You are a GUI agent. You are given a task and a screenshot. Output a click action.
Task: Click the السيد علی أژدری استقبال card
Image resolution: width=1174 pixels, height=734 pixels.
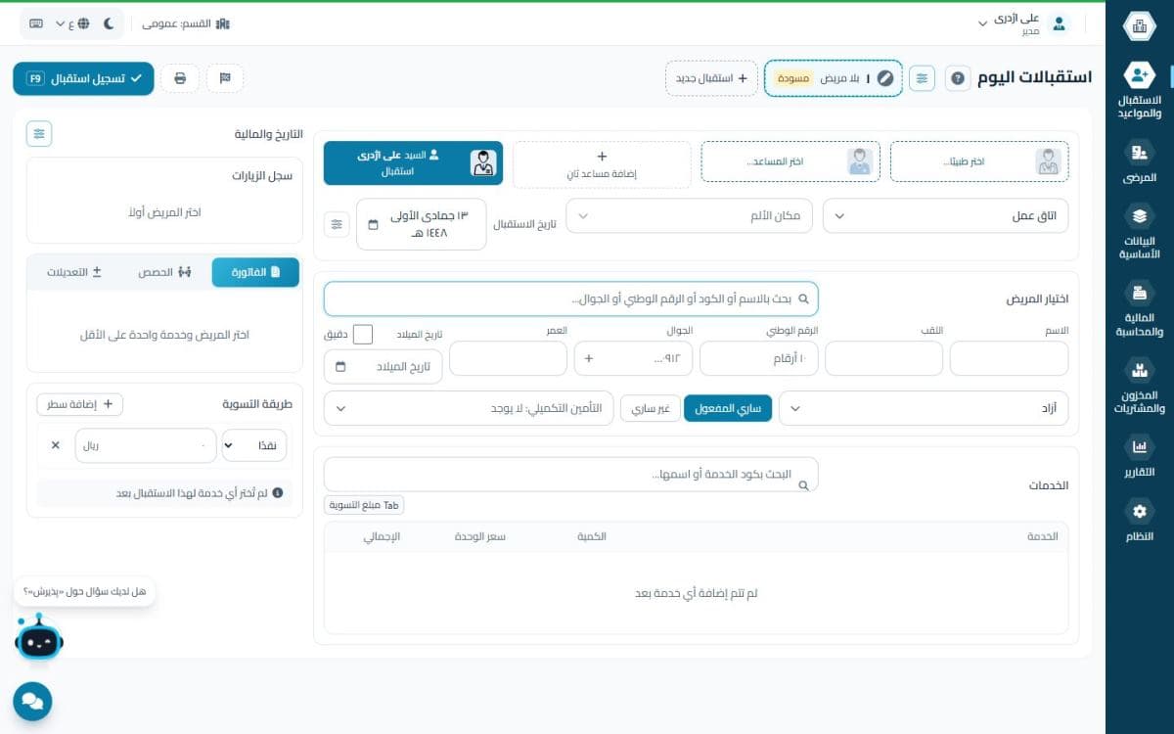coord(413,163)
